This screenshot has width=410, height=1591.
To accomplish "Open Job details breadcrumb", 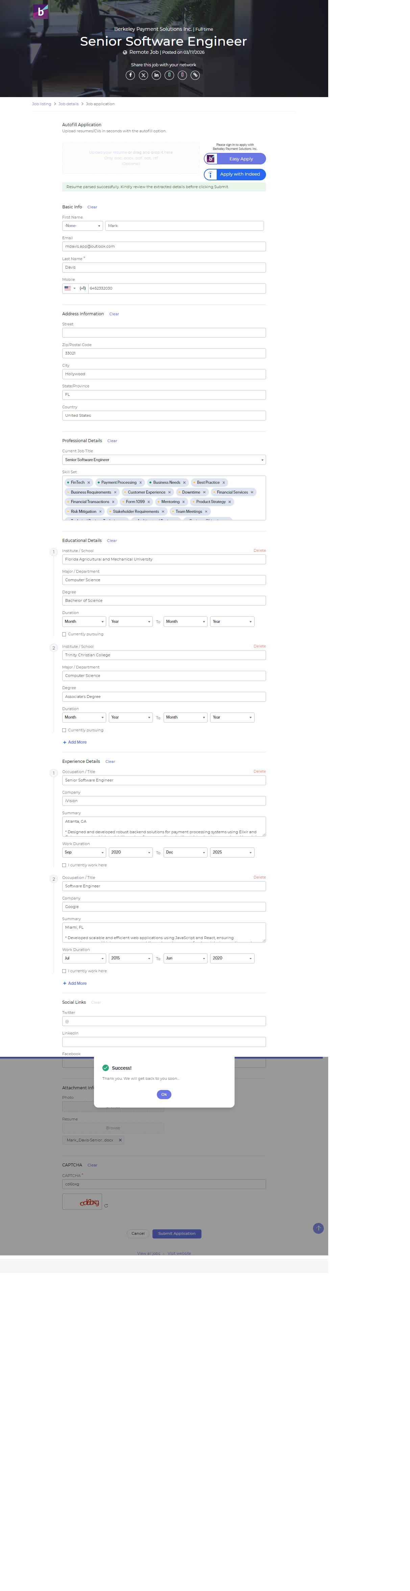I will click(69, 105).
